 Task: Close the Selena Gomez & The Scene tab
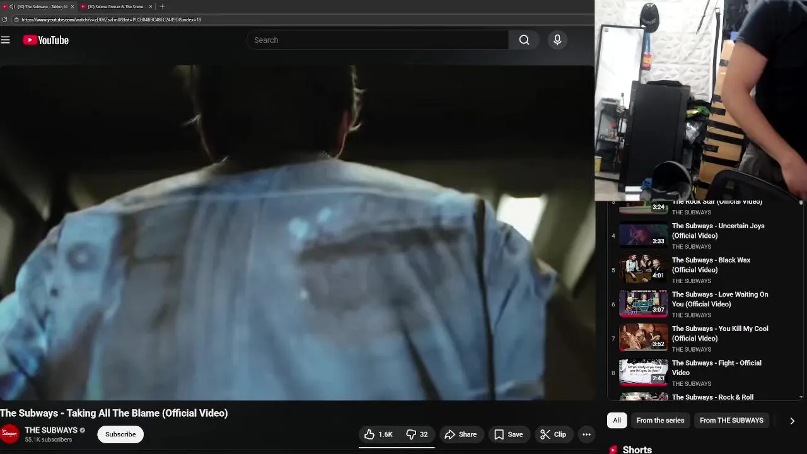point(150,6)
